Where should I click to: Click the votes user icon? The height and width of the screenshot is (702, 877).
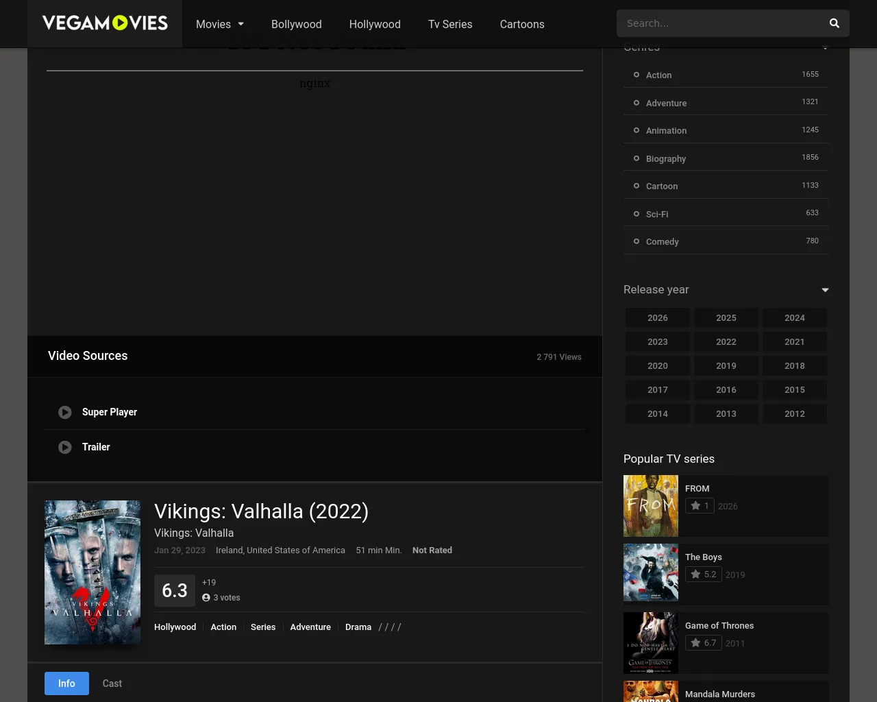click(206, 598)
